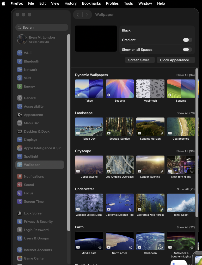Select the VPN sidebar icon

tap(20, 78)
